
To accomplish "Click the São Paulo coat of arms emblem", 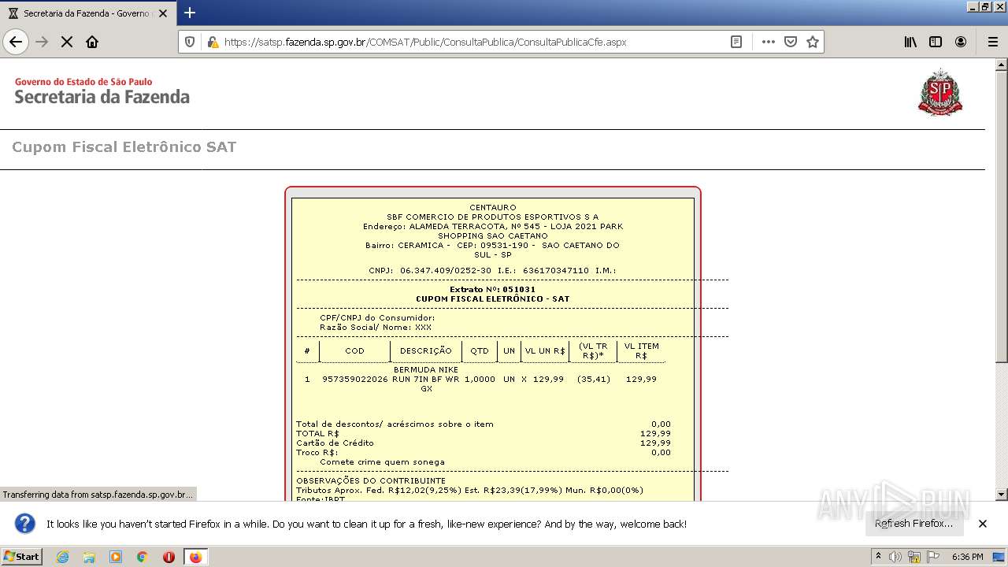I will (x=940, y=92).
